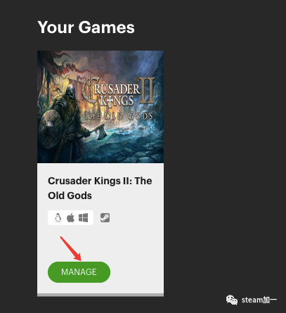Select the Crusader Kings II game title text

(x=100, y=189)
